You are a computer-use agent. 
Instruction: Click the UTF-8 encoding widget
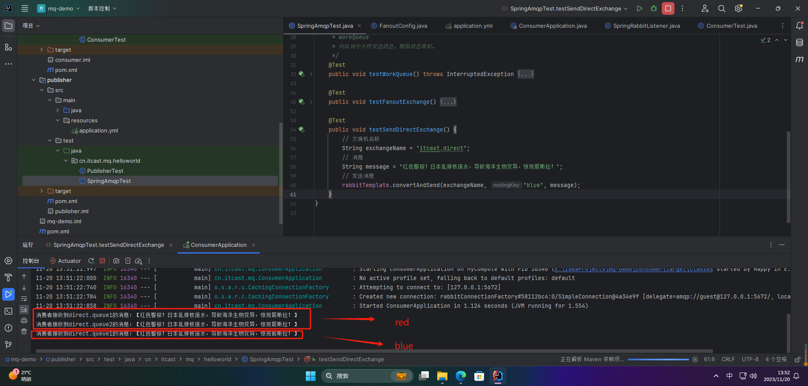750,360
